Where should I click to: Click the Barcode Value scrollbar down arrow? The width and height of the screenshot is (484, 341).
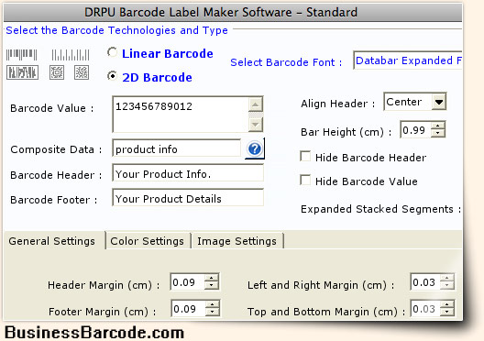[x=255, y=125]
